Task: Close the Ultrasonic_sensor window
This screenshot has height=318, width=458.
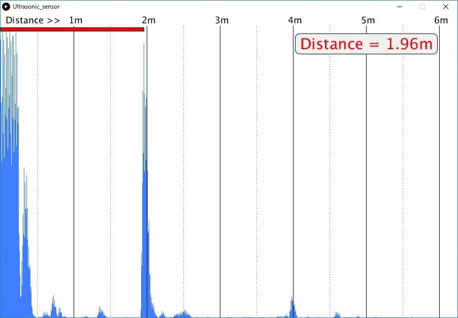Action: tap(445, 7)
